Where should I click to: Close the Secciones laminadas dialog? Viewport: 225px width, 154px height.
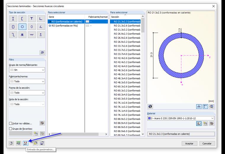[213, 6]
